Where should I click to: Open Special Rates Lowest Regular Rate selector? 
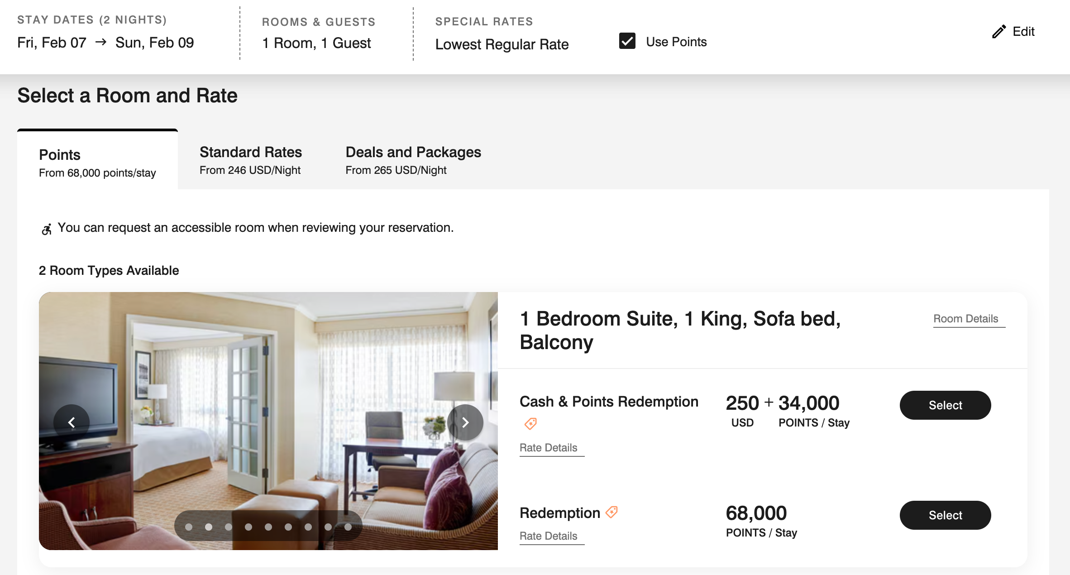(x=502, y=44)
